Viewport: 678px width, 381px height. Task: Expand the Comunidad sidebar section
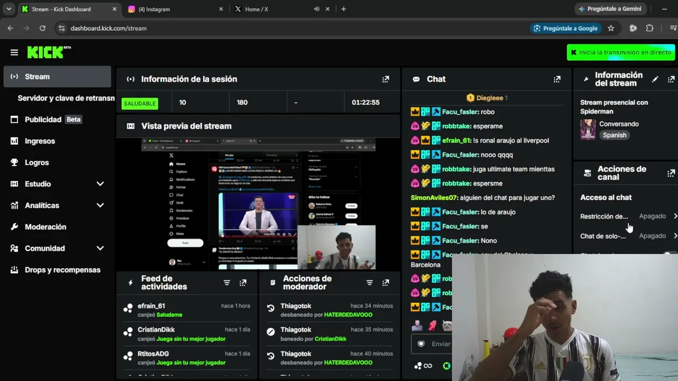(x=100, y=248)
